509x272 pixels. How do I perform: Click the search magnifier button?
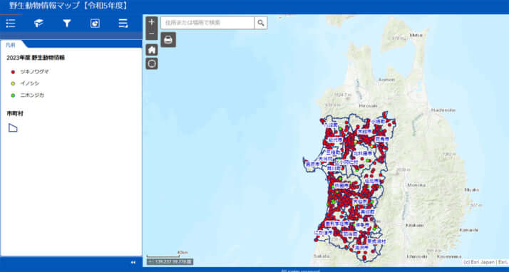(261, 23)
